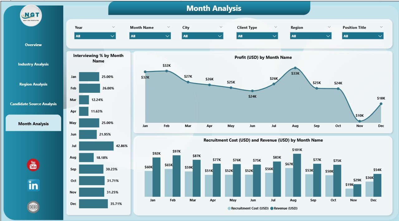
Task: Open the YouTube channel icon
Action: point(33,165)
